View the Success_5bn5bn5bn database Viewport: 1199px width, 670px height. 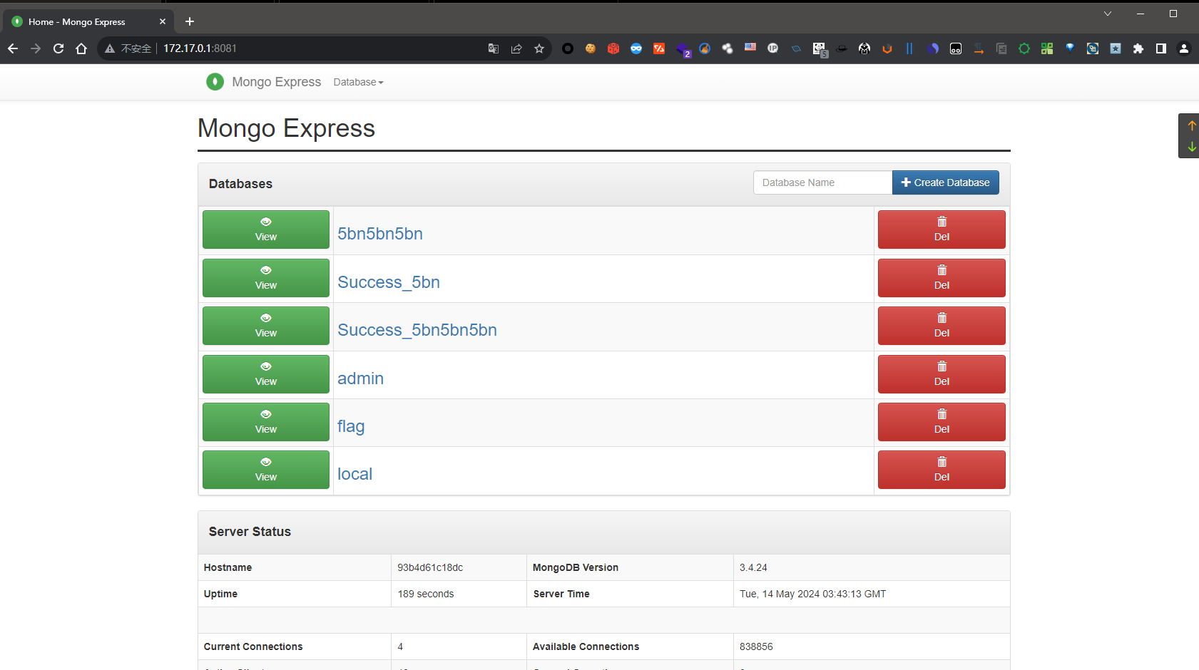click(x=266, y=326)
